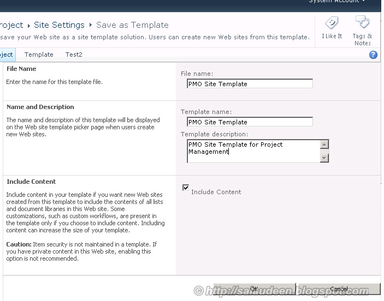The image size is (384, 301).
Task: Open the System Account dropdown menu
Action: click(344, 2)
